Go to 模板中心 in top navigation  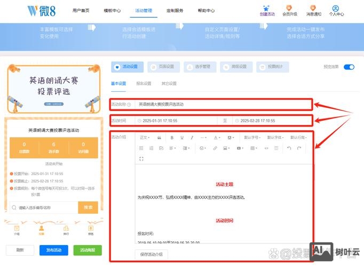112,11
